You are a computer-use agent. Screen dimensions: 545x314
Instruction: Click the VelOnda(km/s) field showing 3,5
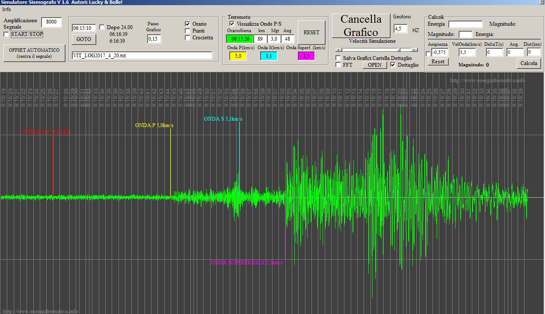pyautogui.click(x=467, y=52)
